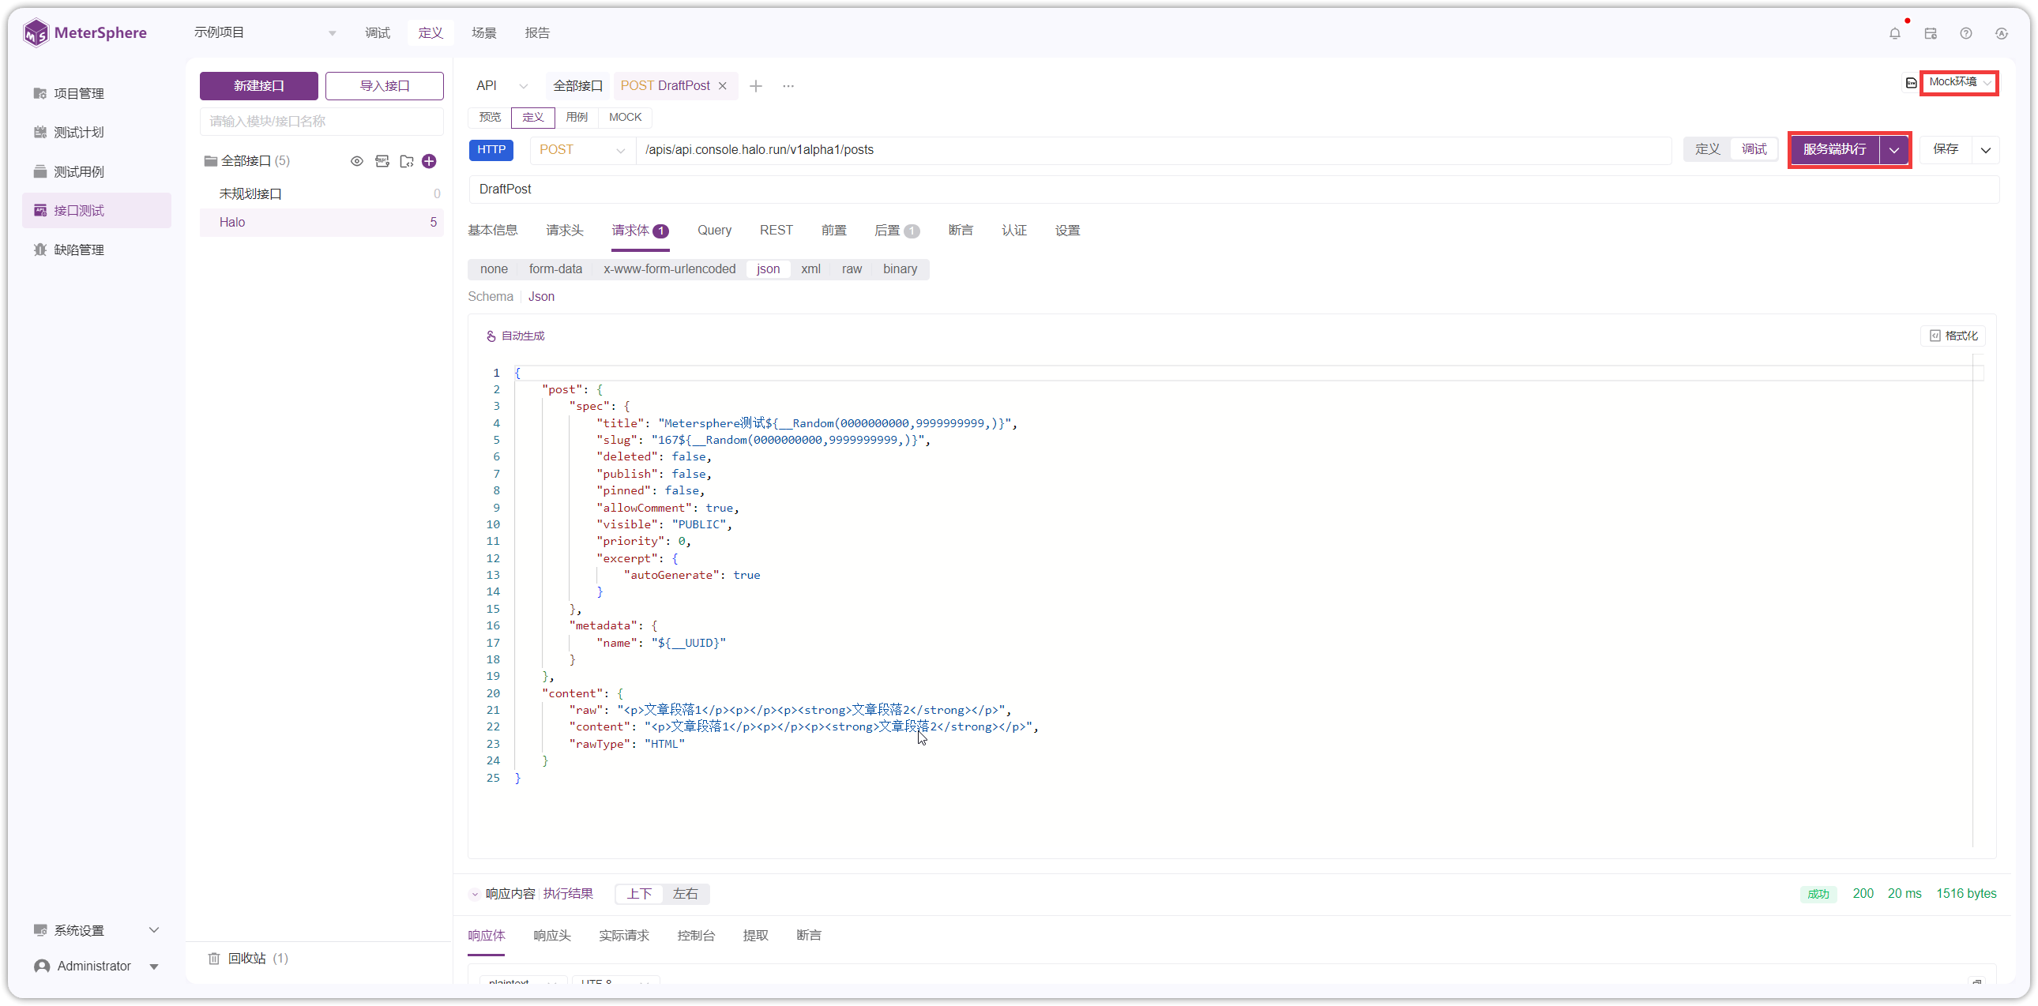2038x1006 pixels.
Task: Switch to 调试 mode toggle beside 定义
Action: [x=1753, y=149]
